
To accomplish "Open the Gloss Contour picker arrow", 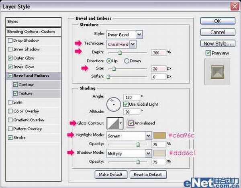I will pos(121,123).
